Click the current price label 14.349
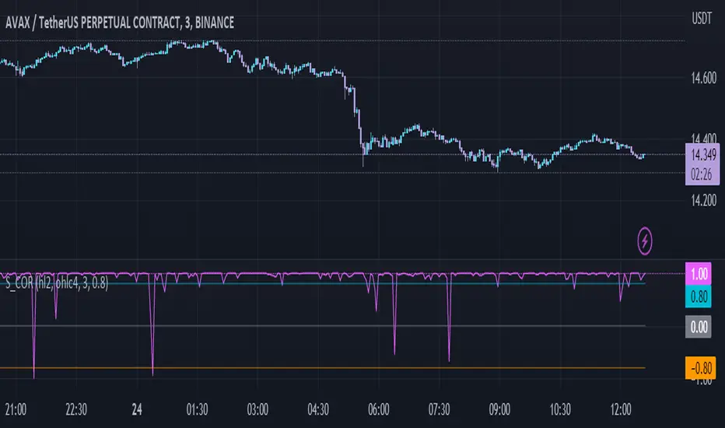The width and height of the screenshot is (725, 428). [x=697, y=155]
